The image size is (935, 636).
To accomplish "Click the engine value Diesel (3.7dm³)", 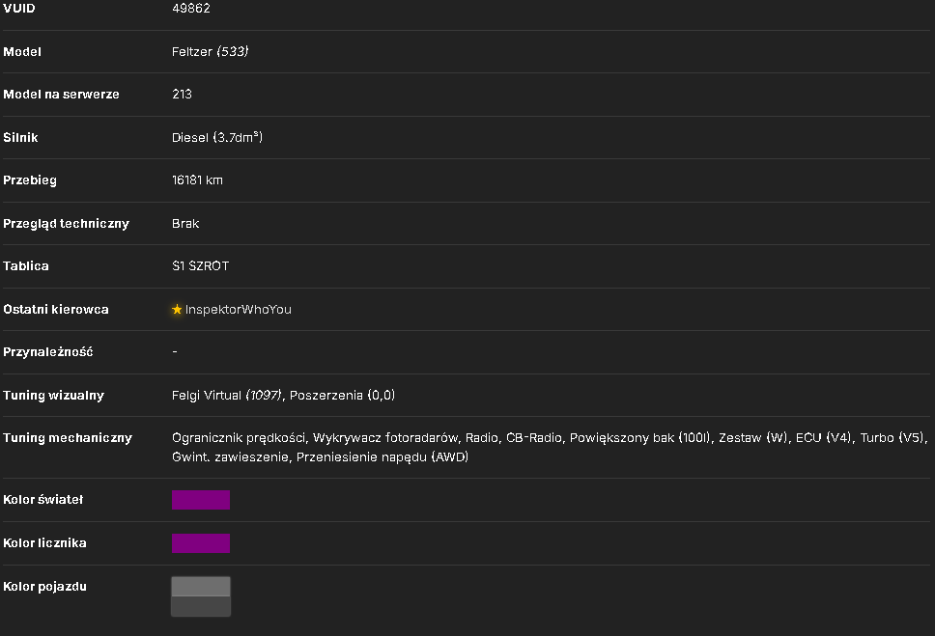I will pos(217,137).
